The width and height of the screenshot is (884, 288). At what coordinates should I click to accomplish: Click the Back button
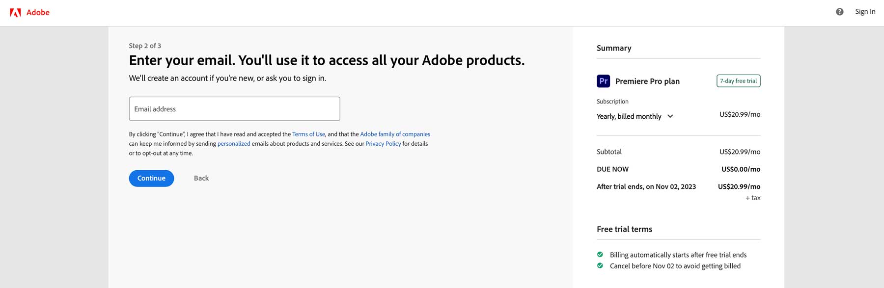coord(201,178)
